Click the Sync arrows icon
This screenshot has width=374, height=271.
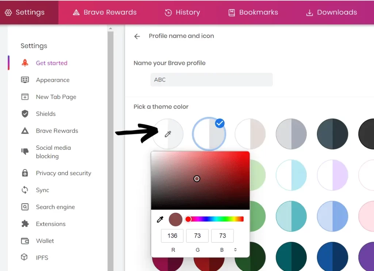tap(25, 190)
